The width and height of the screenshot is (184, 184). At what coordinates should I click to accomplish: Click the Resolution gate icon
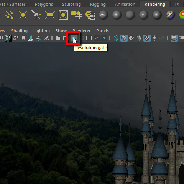[x=74, y=38]
